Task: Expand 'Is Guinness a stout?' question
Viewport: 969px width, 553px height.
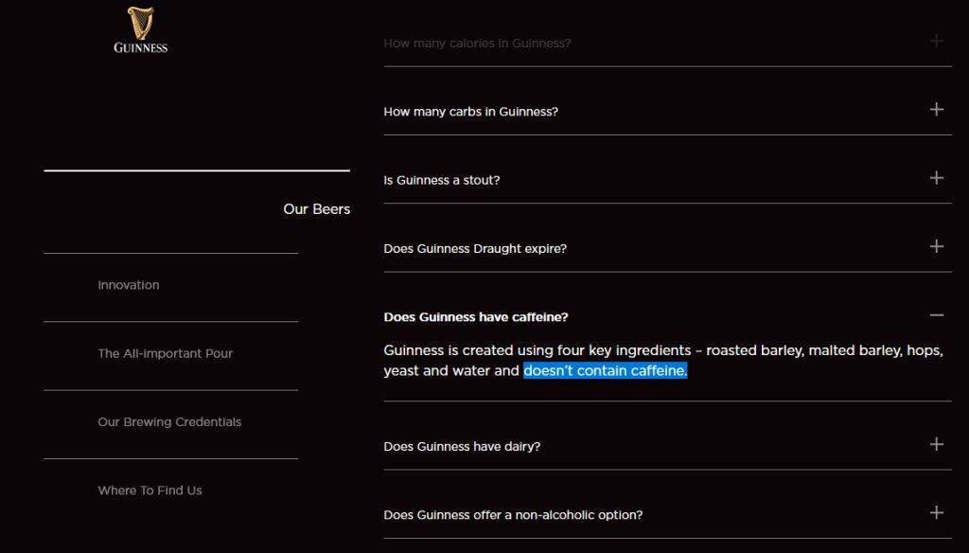Action: click(441, 180)
